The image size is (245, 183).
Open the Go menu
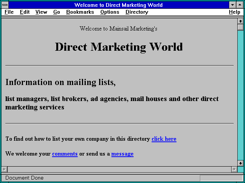57,12
